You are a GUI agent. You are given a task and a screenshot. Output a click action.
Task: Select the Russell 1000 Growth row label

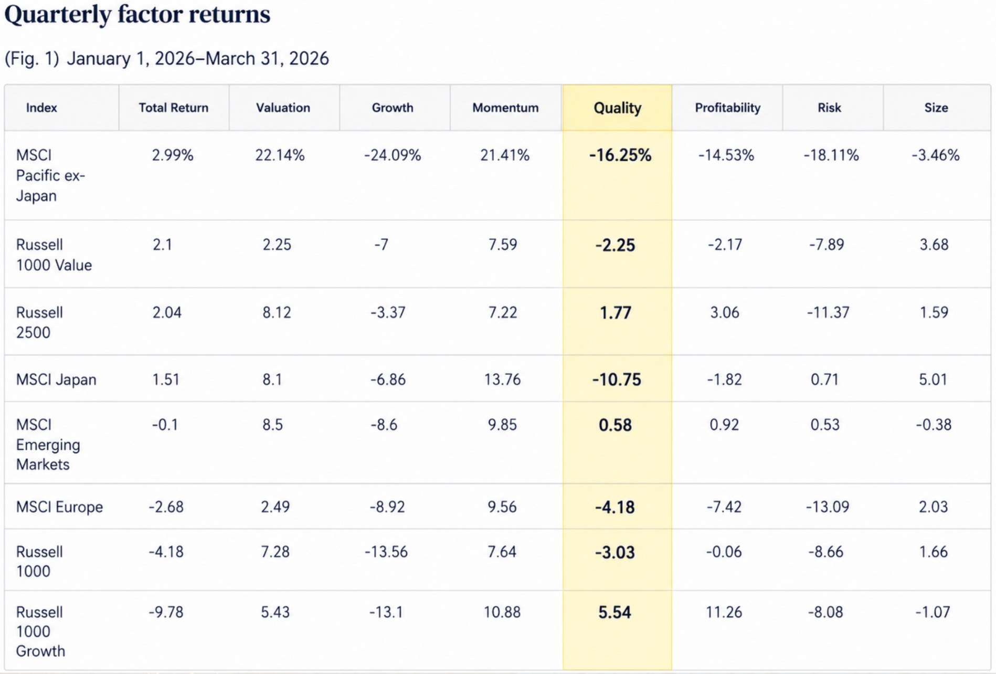tap(40, 631)
